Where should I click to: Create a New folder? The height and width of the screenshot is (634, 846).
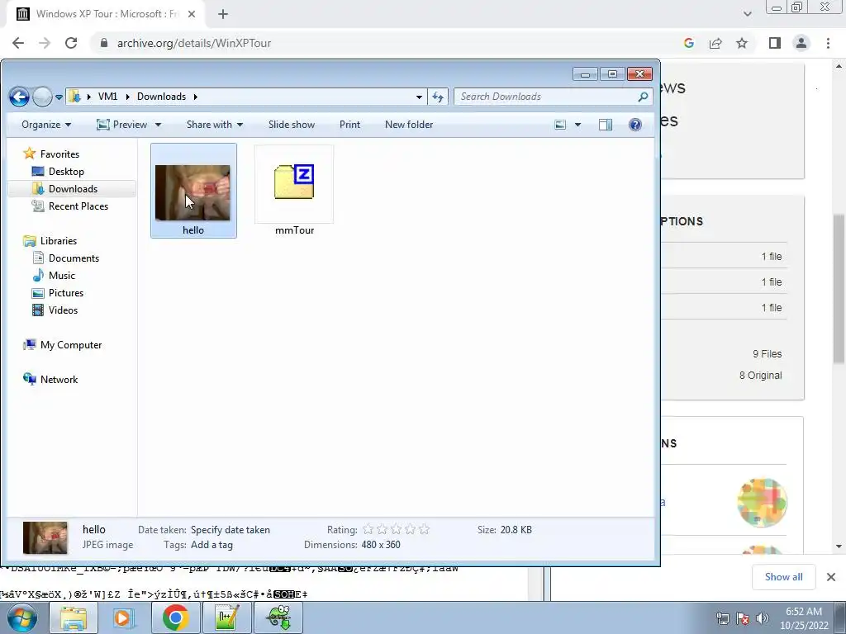click(409, 125)
